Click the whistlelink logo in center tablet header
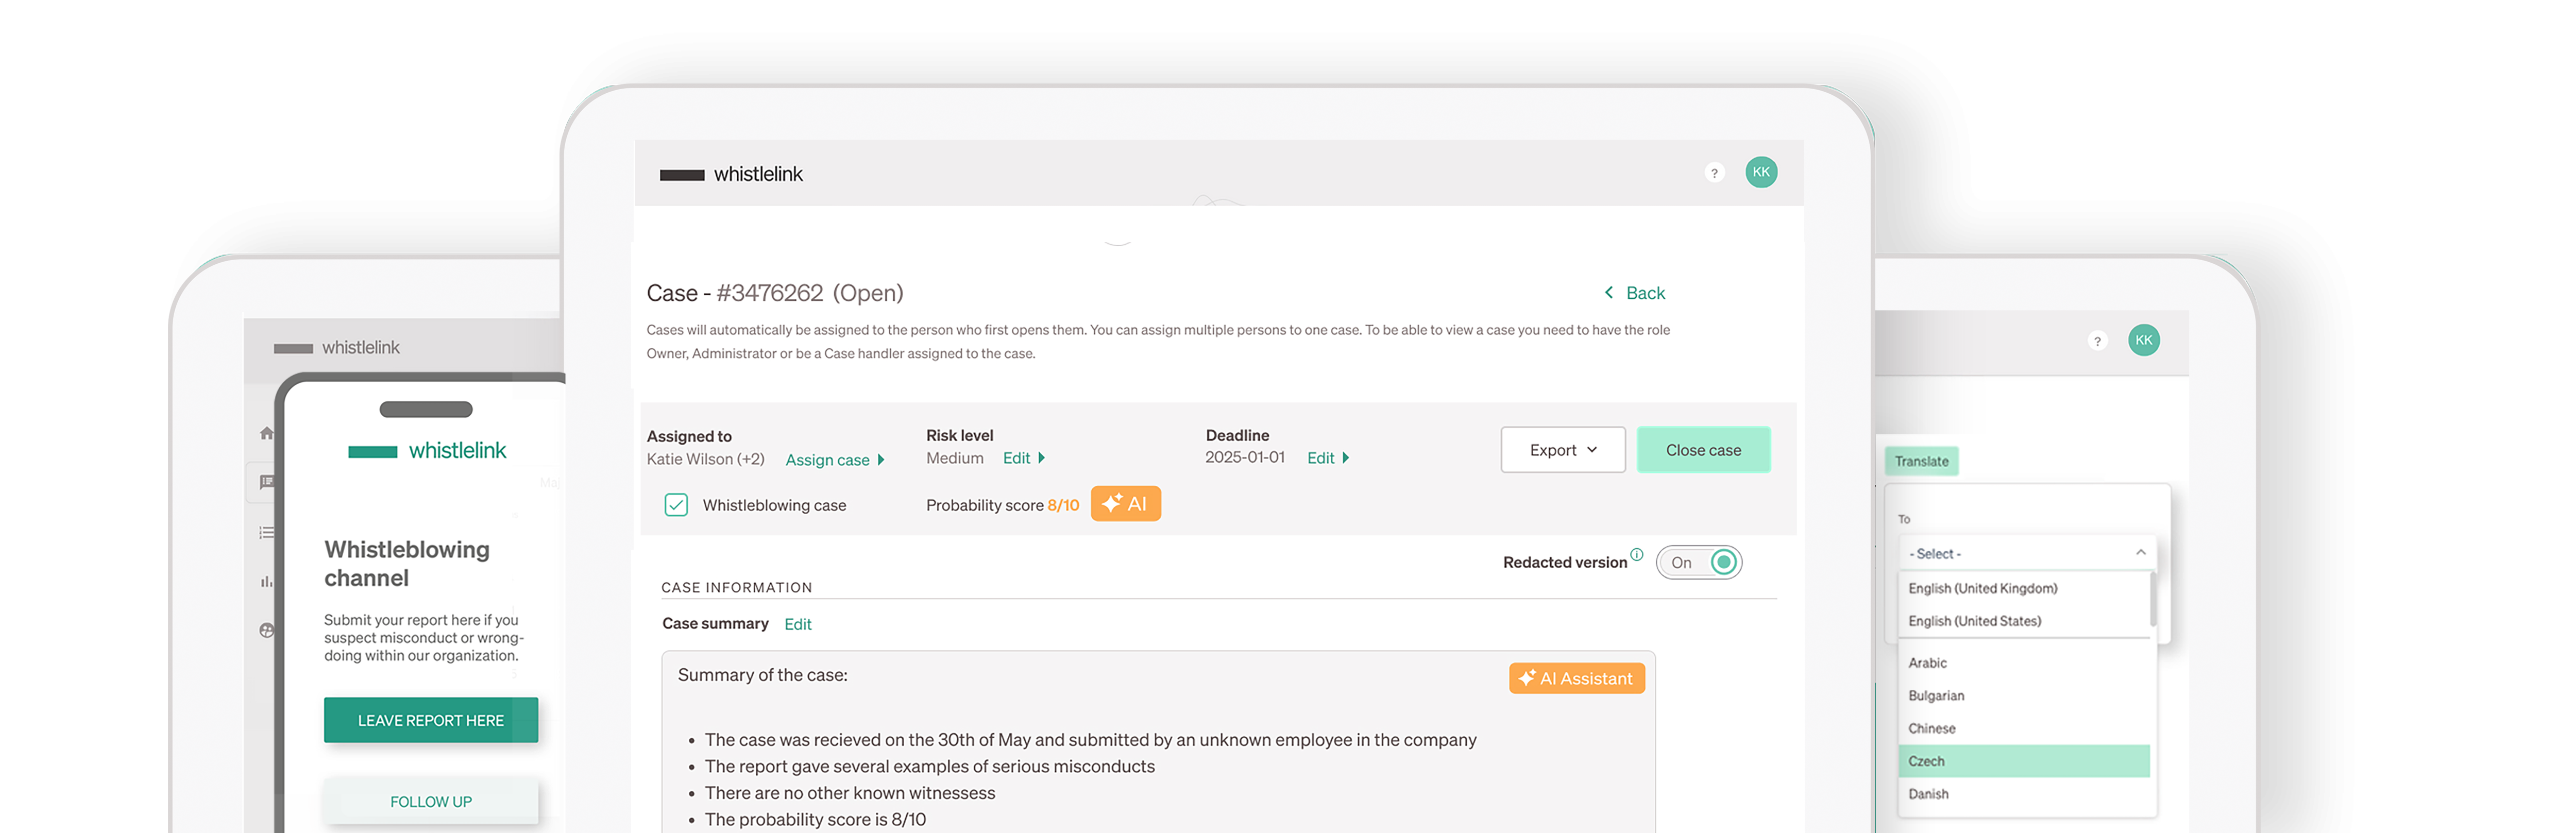The height and width of the screenshot is (833, 2576). pyautogui.click(x=731, y=174)
